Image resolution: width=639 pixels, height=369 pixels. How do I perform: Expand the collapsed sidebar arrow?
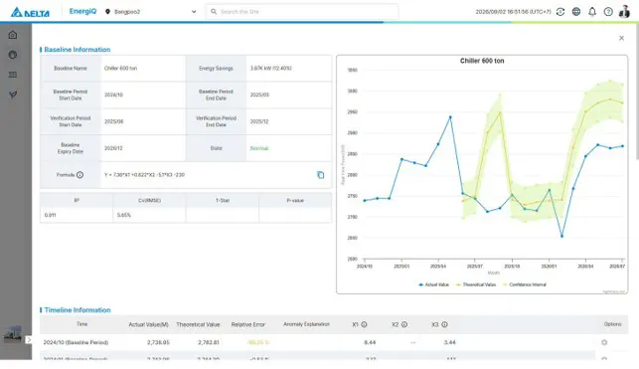click(x=29, y=339)
